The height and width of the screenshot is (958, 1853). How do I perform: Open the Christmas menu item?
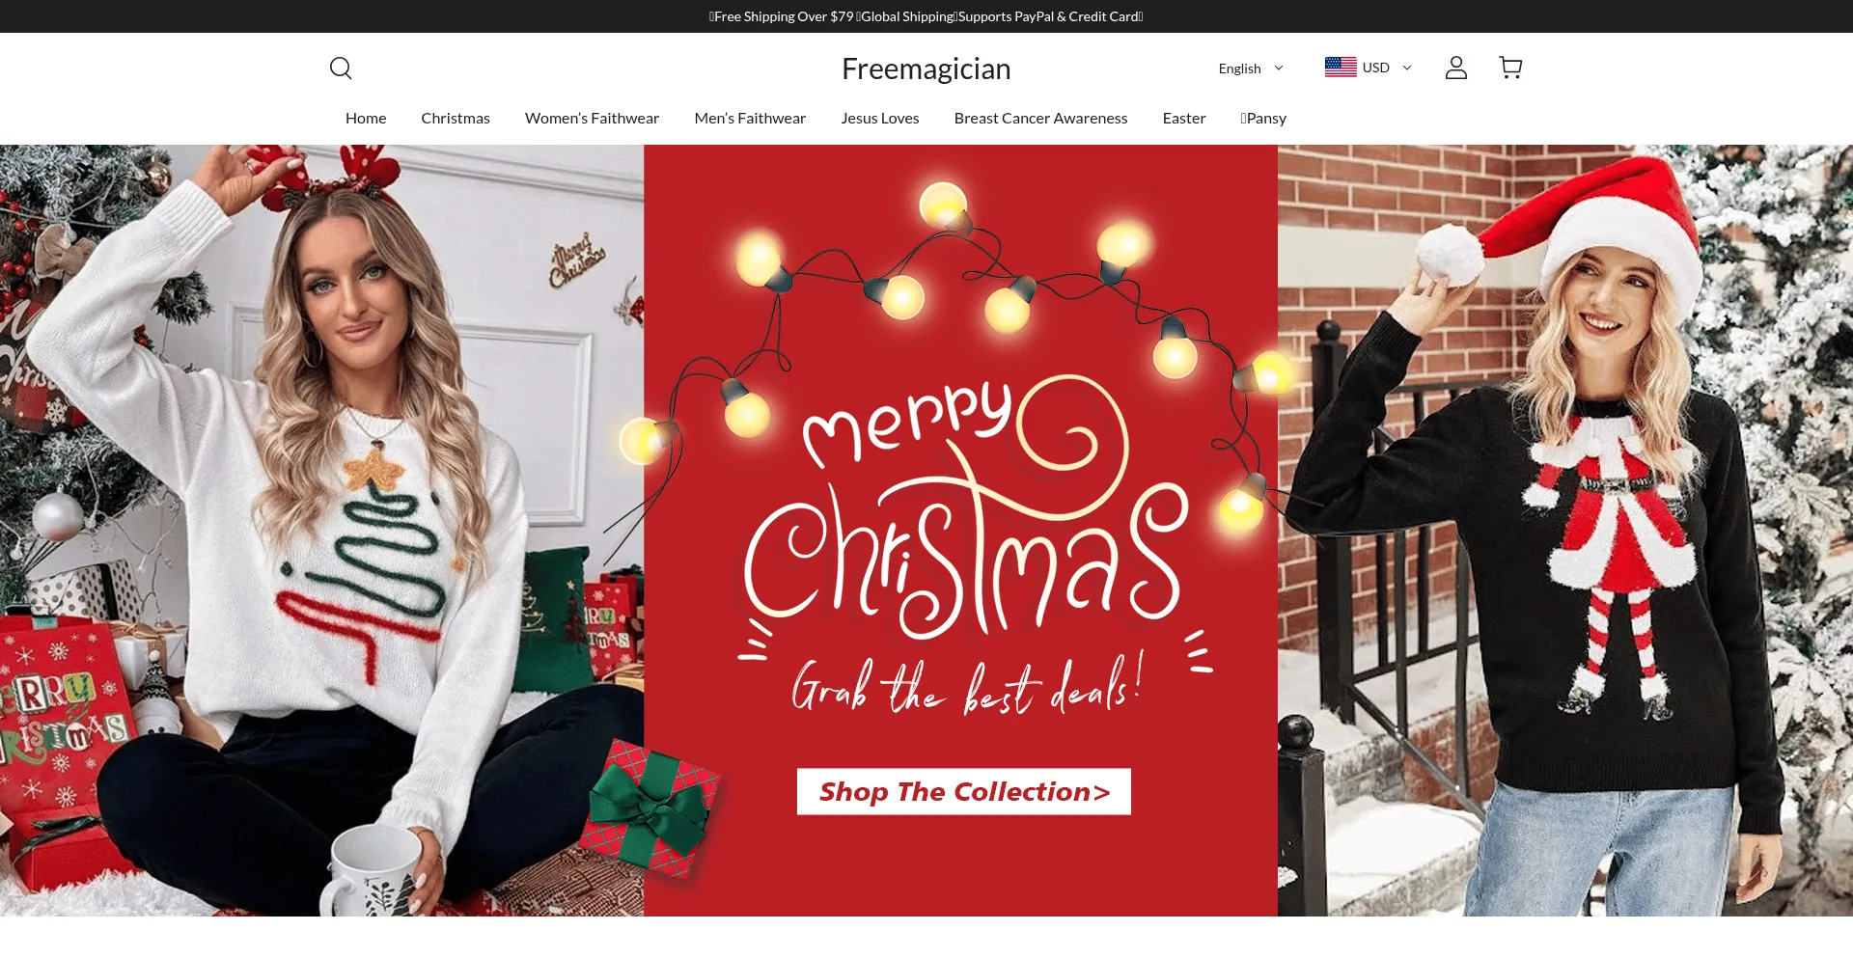coord(456,118)
